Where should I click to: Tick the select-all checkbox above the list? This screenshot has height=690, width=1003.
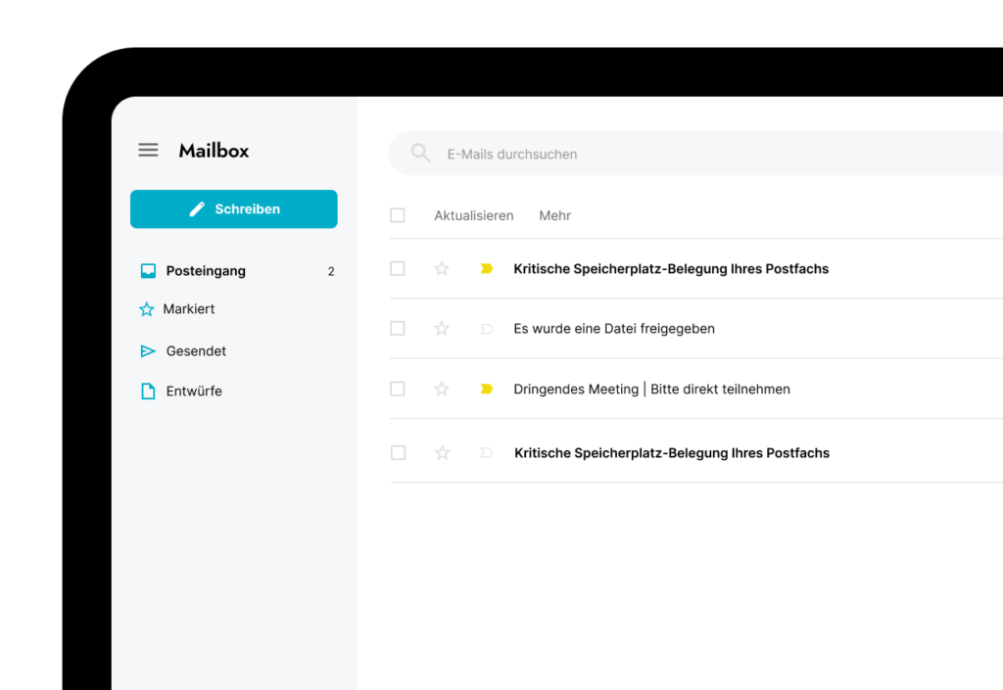coord(398,215)
